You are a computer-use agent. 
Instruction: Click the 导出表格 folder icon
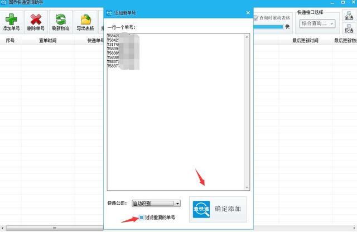pos(85,20)
